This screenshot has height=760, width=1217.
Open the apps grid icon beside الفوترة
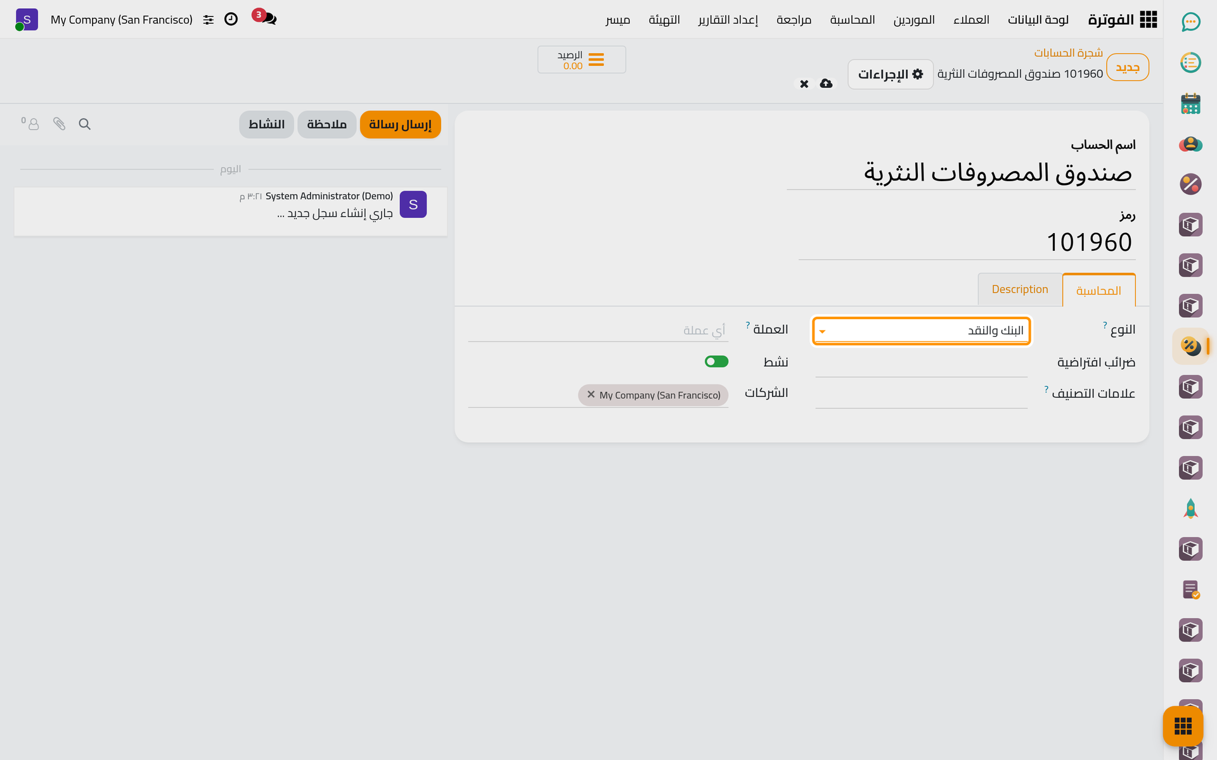pos(1148,20)
